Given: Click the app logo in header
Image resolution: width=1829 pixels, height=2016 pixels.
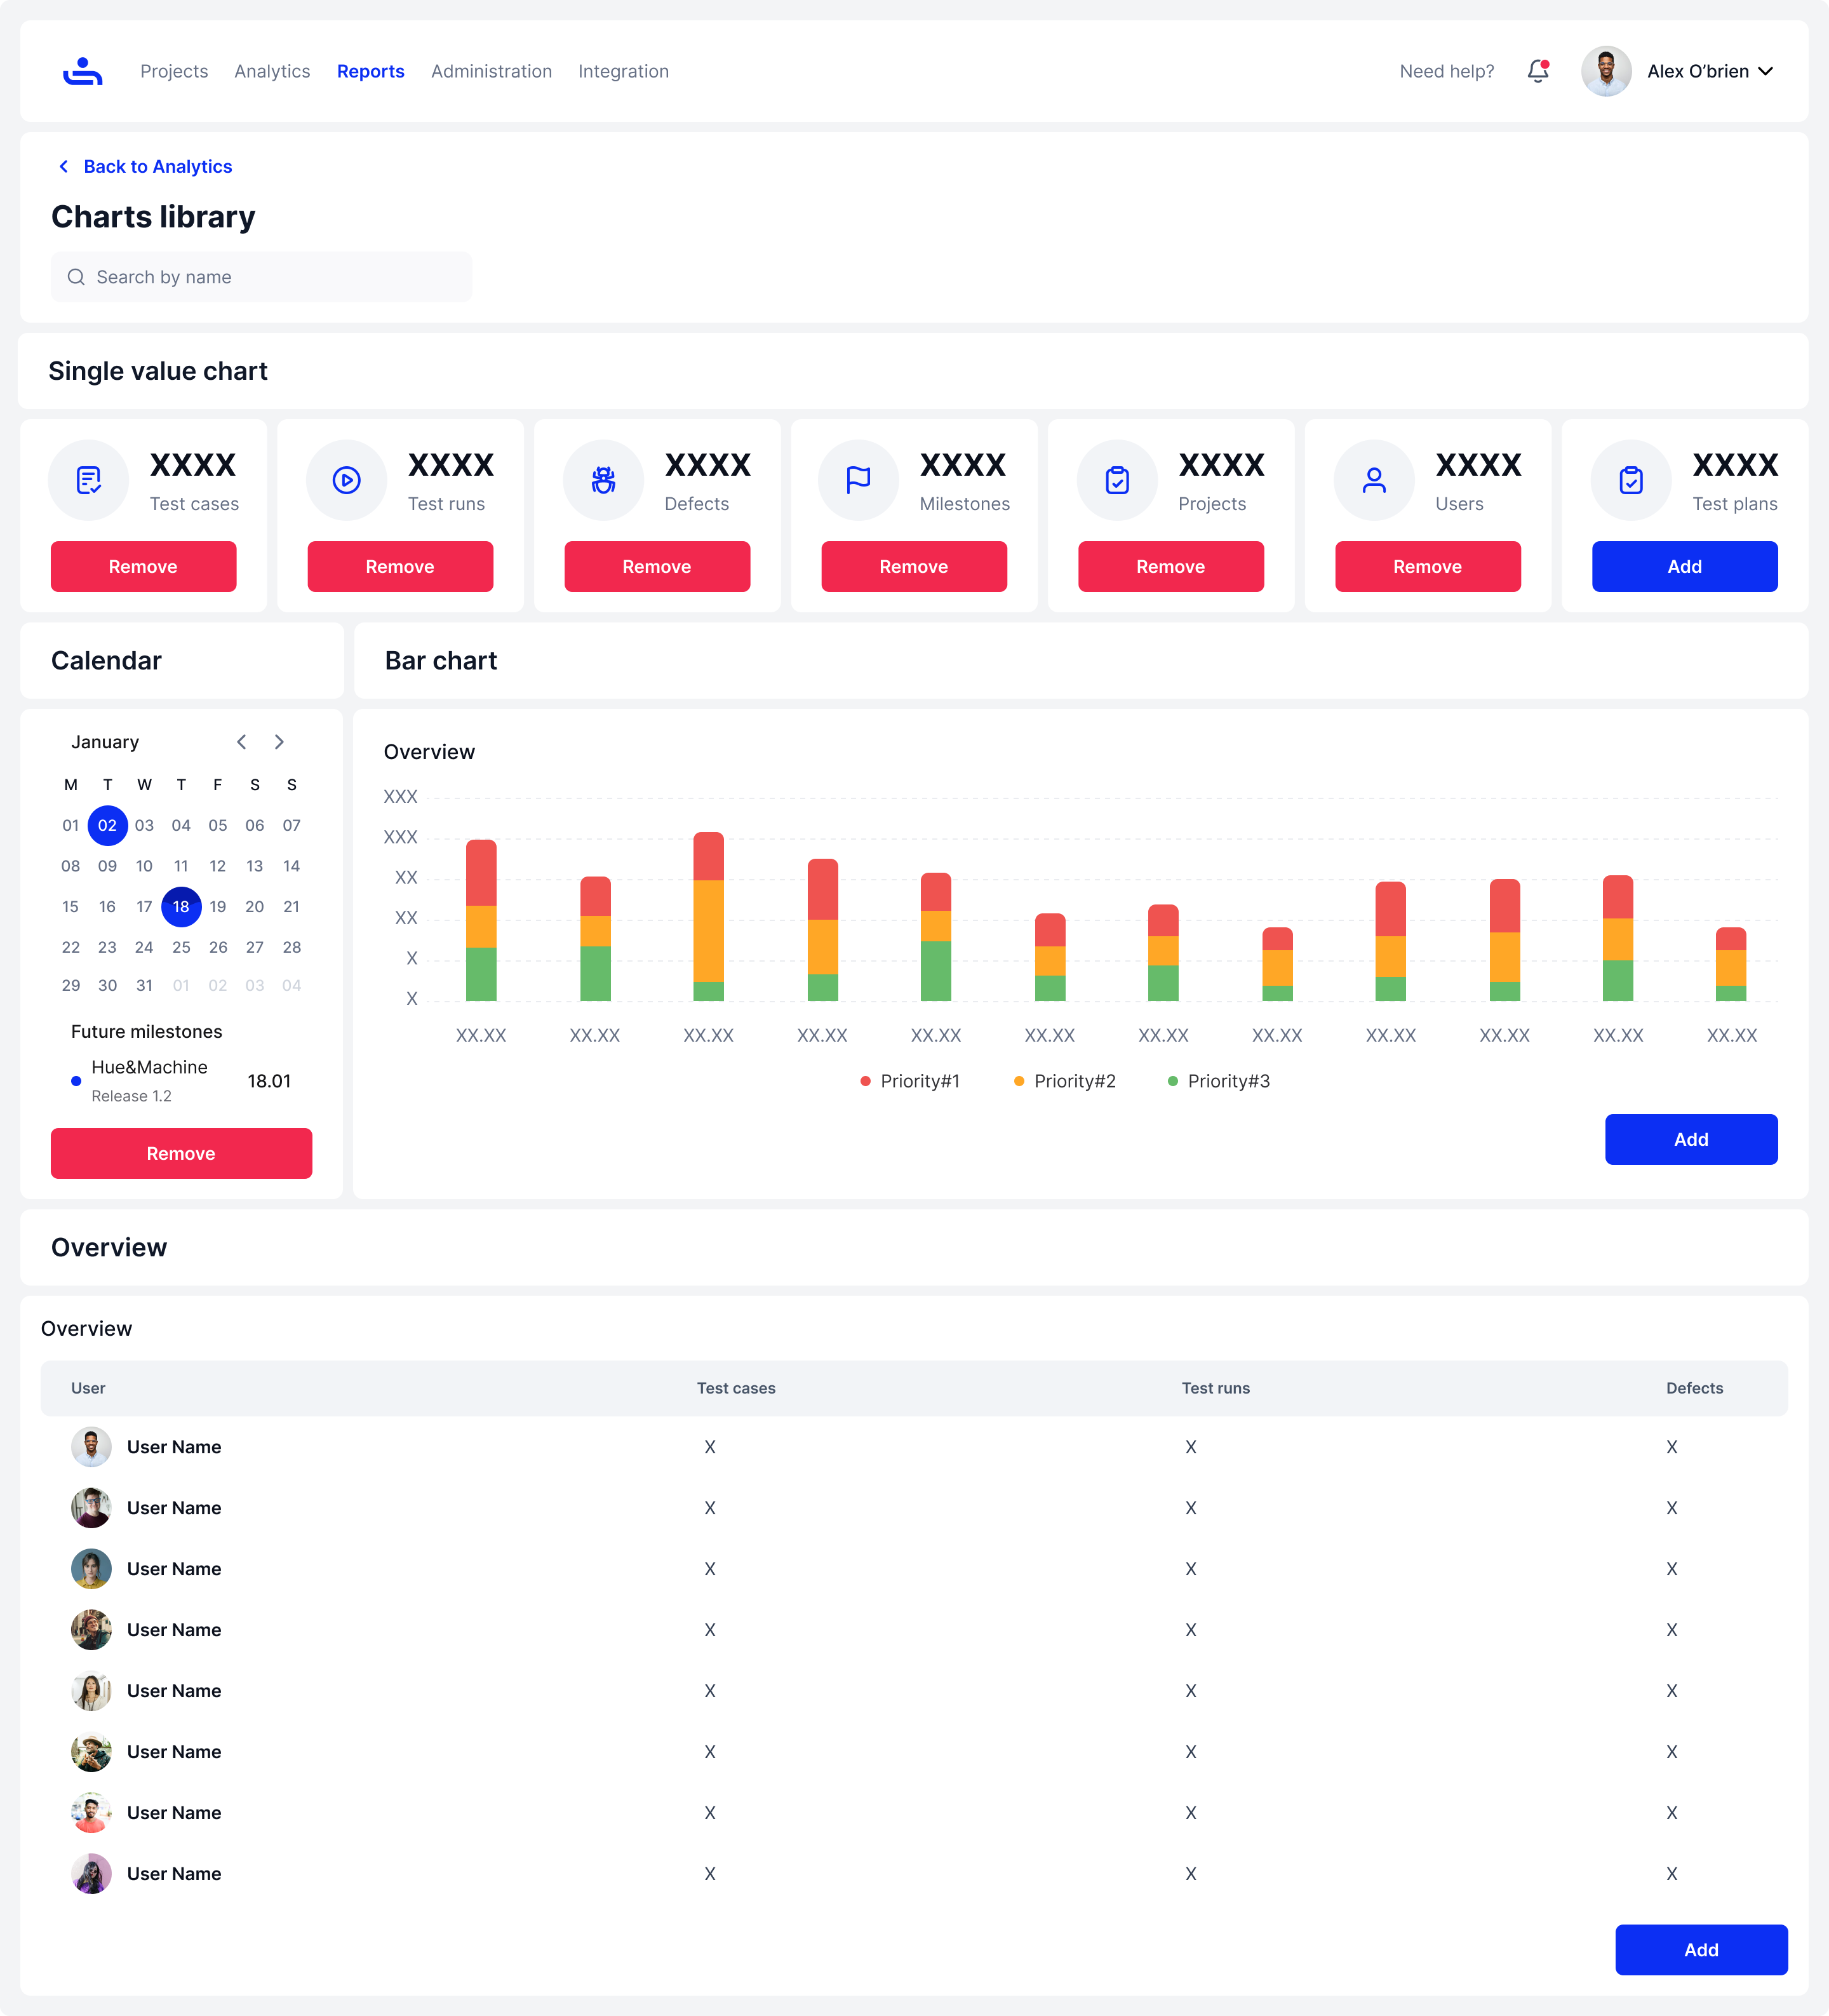Looking at the screenshot, I should [x=82, y=71].
